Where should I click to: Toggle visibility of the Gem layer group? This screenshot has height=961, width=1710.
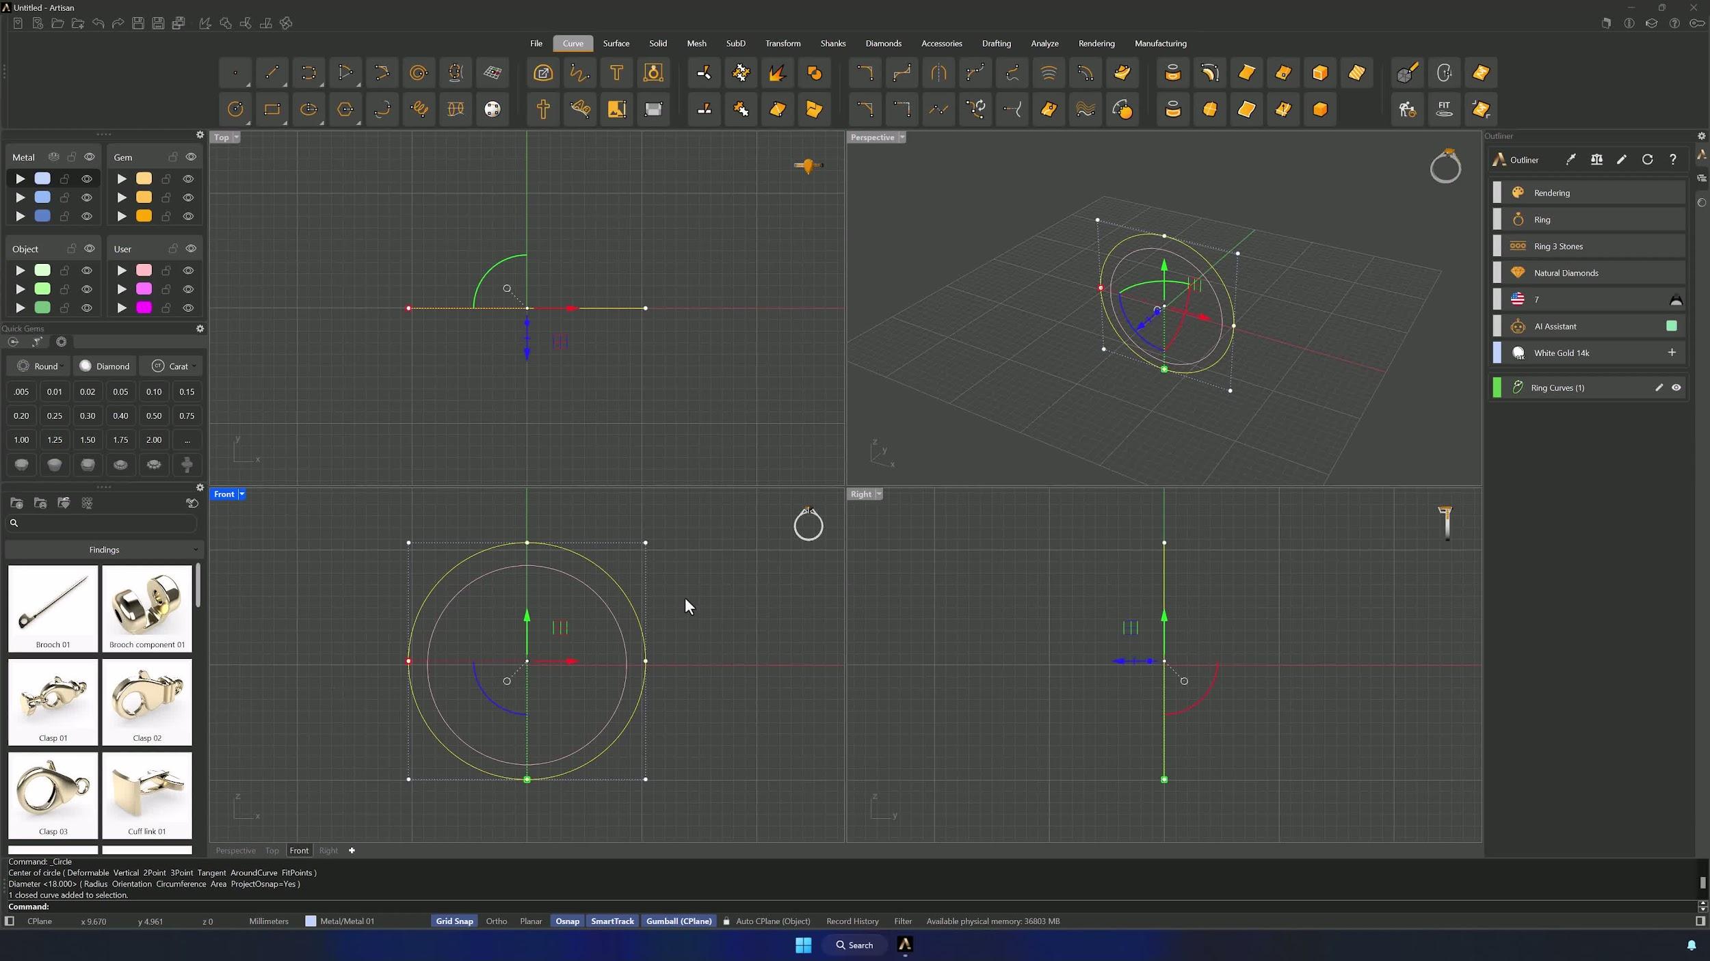click(x=191, y=157)
